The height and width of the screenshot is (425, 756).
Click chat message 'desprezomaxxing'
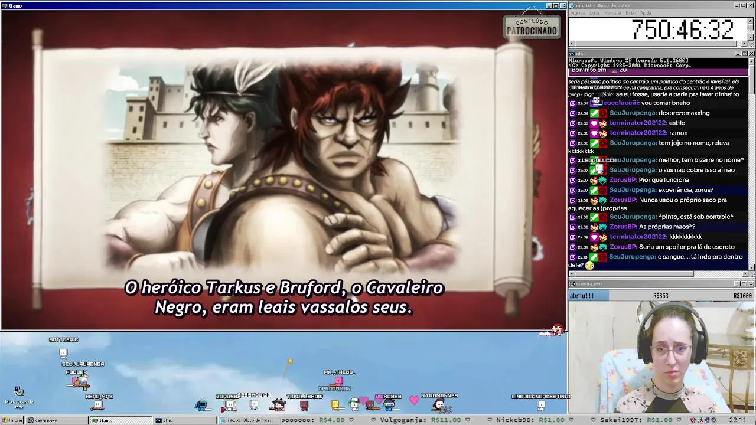coord(684,113)
